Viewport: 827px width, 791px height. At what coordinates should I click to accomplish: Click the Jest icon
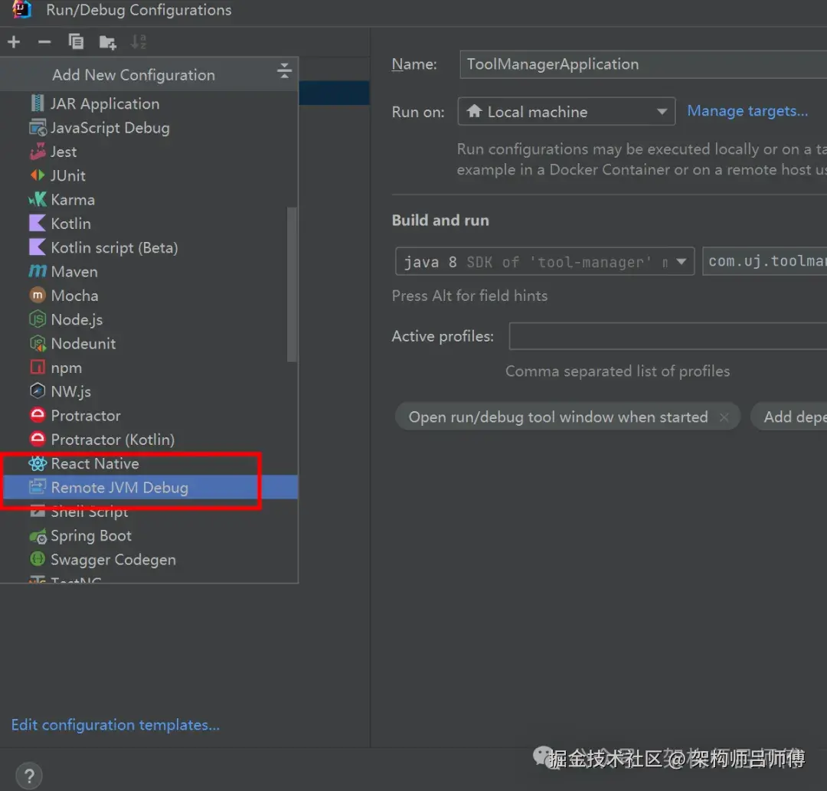point(38,152)
